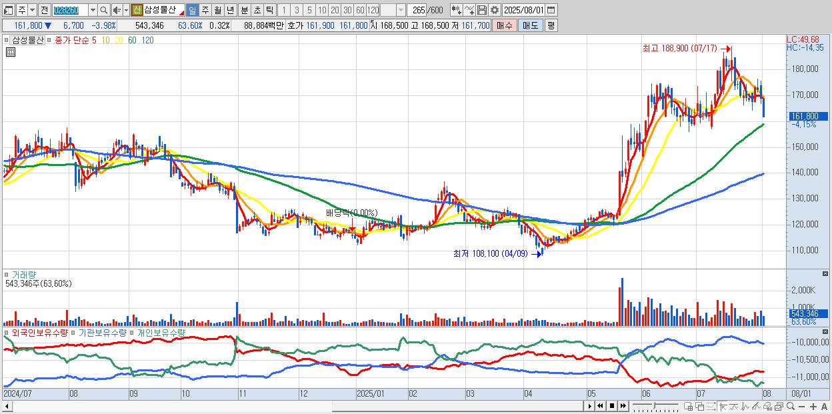Zoom out with the minus icon

[801, 407]
